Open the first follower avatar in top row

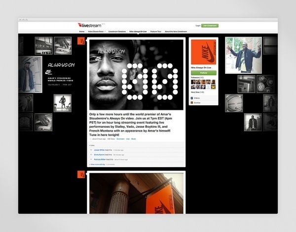pyautogui.click(x=193, y=82)
